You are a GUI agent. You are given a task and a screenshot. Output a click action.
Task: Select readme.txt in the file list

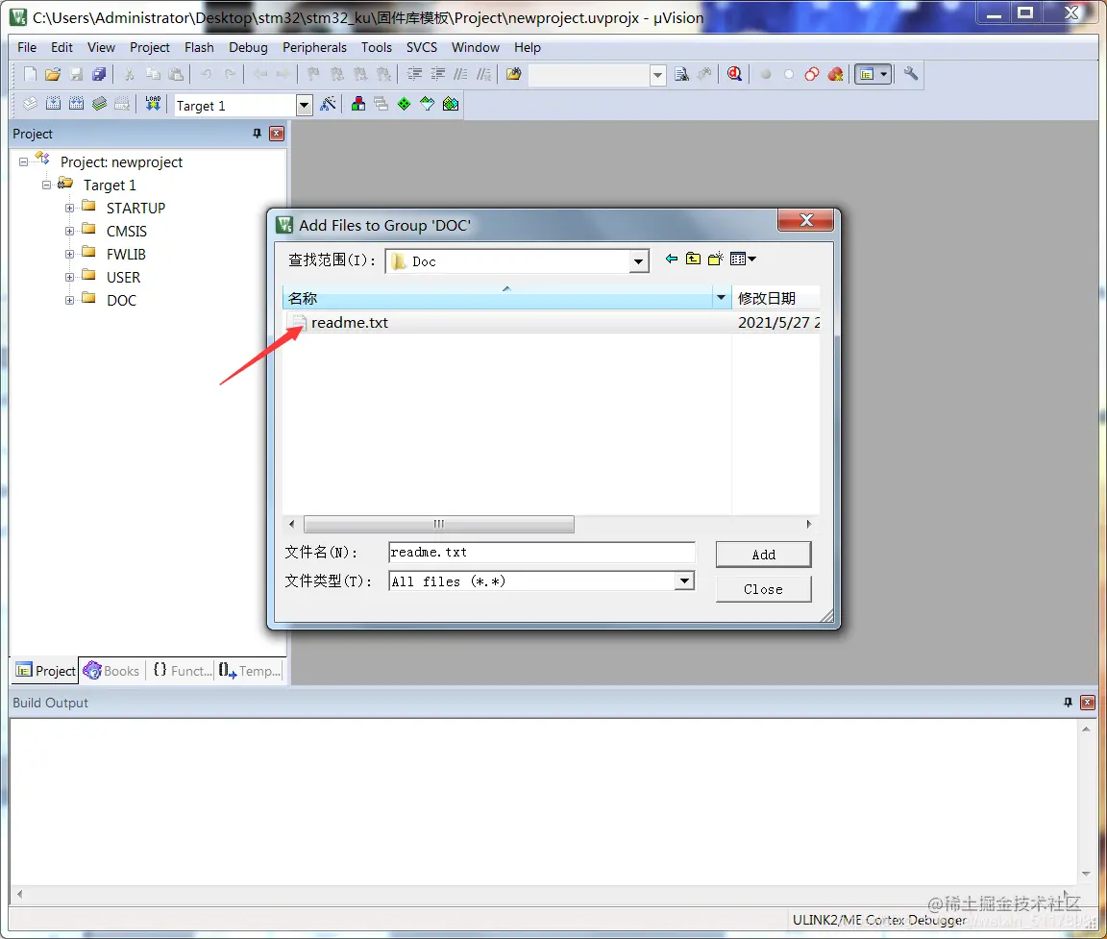[350, 323]
